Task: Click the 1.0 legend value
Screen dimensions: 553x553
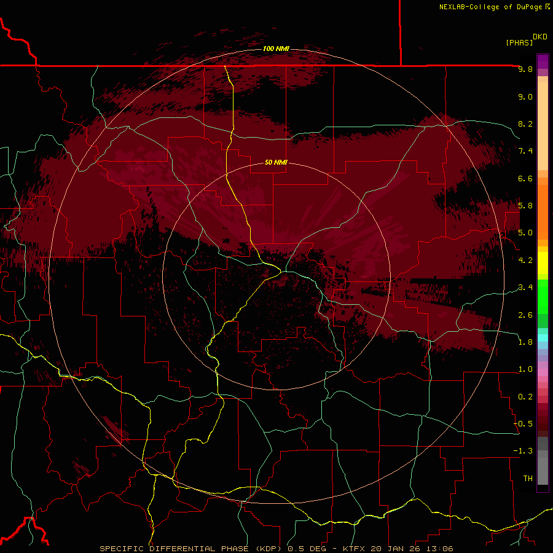Action: coord(525,369)
